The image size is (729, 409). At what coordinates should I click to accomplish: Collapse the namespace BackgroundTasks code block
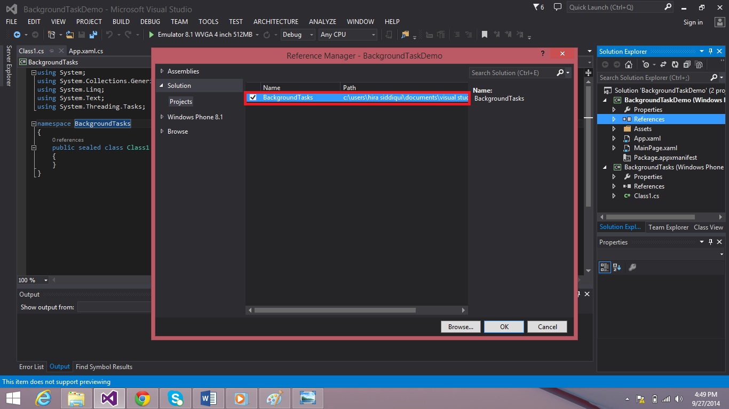click(34, 124)
